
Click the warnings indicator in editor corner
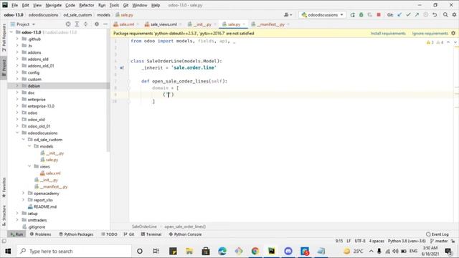[x=435, y=42]
